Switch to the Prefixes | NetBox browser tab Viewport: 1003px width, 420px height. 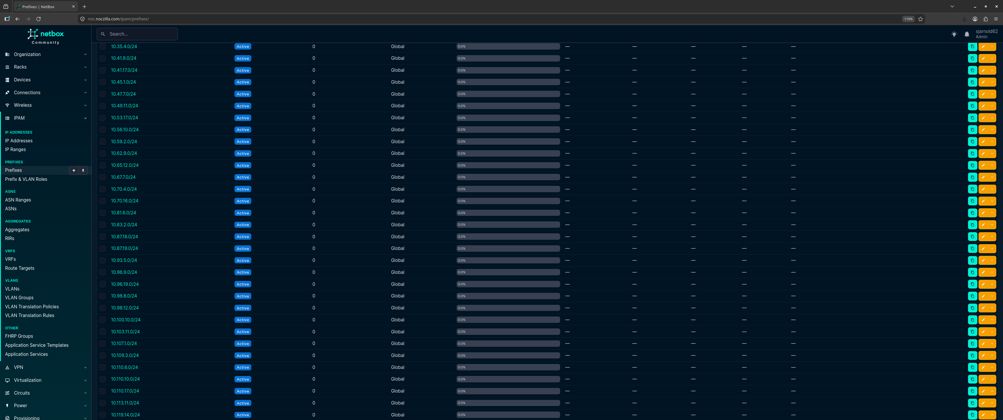[45, 7]
